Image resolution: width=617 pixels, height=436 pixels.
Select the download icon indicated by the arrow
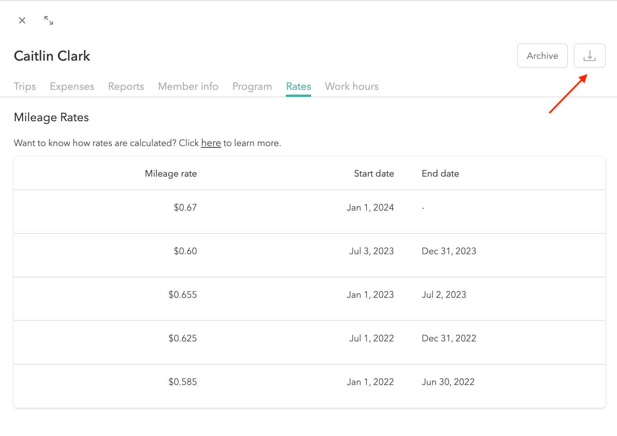coord(590,55)
